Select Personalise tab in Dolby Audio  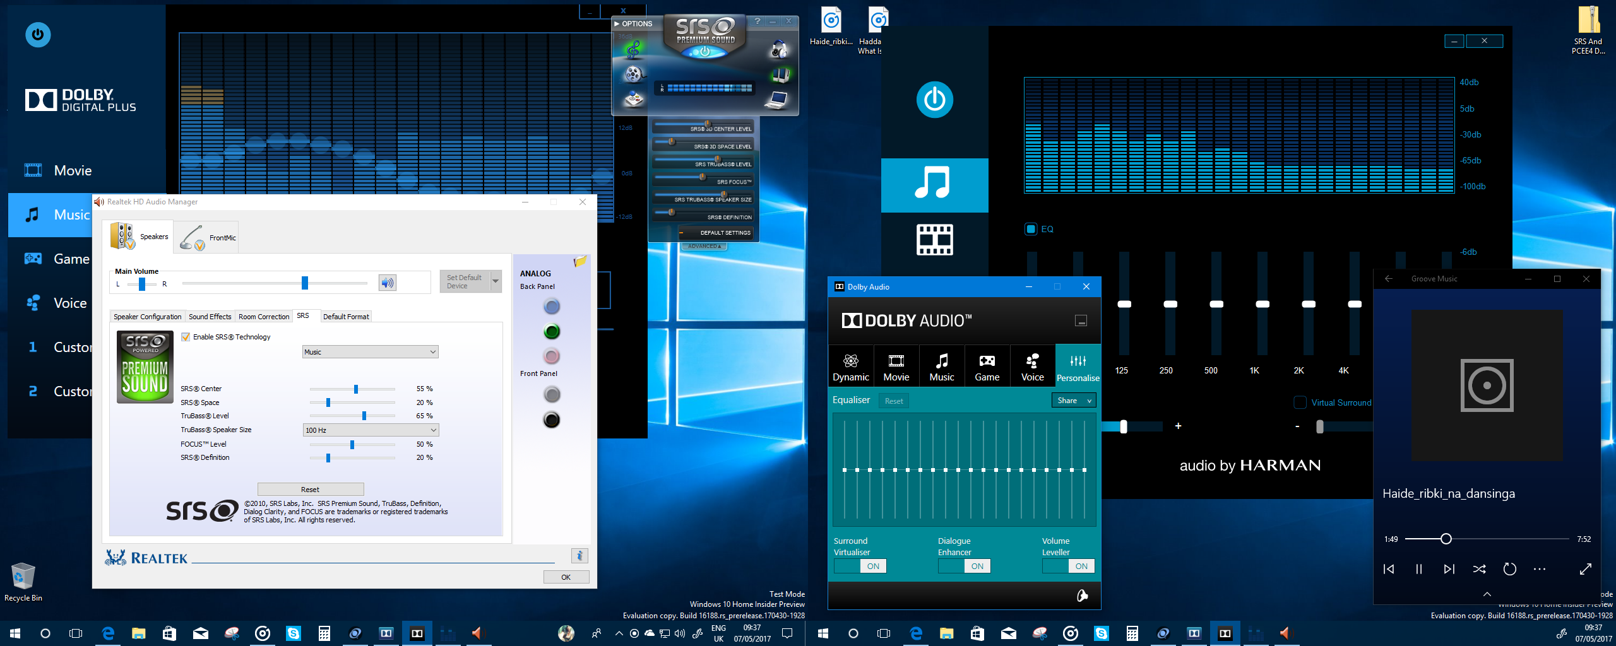click(x=1078, y=367)
